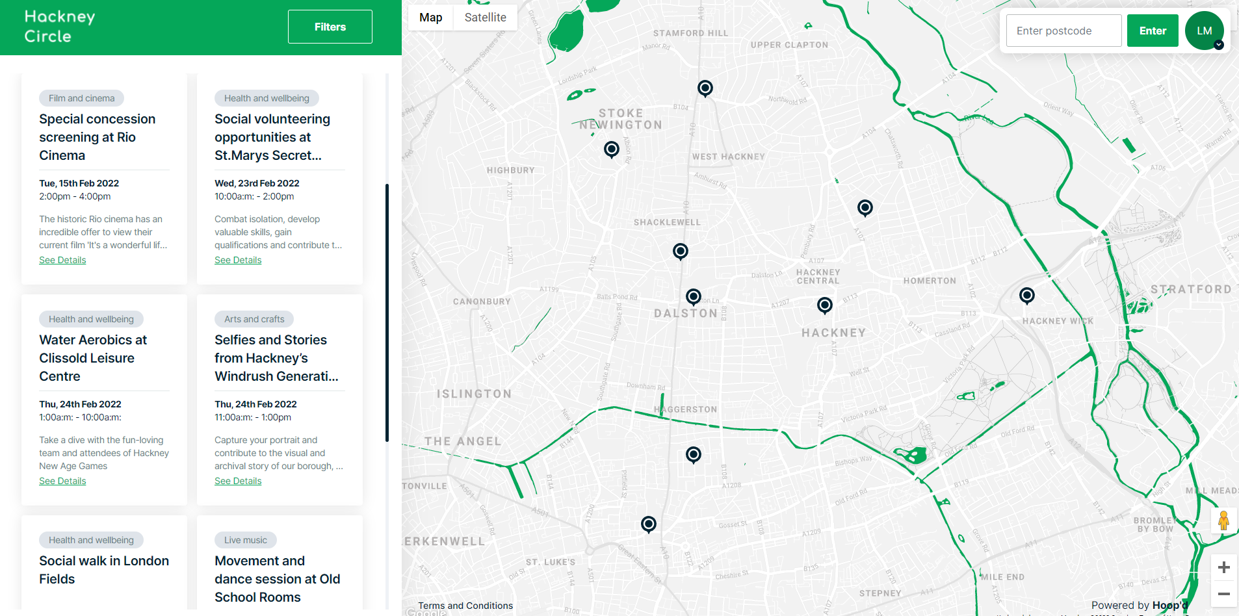Open Street View pegman icon
Image resolution: width=1239 pixels, height=616 pixels.
pyautogui.click(x=1223, y=520)
